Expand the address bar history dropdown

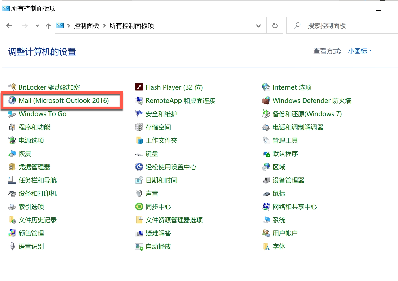259,26
